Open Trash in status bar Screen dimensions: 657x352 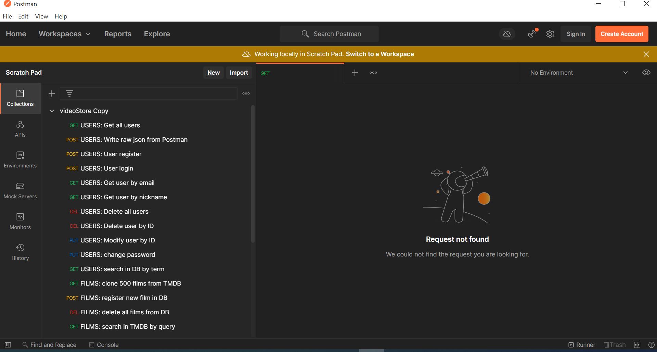click(x=615, y=345)
